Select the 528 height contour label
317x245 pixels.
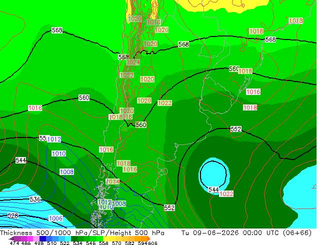12,215
